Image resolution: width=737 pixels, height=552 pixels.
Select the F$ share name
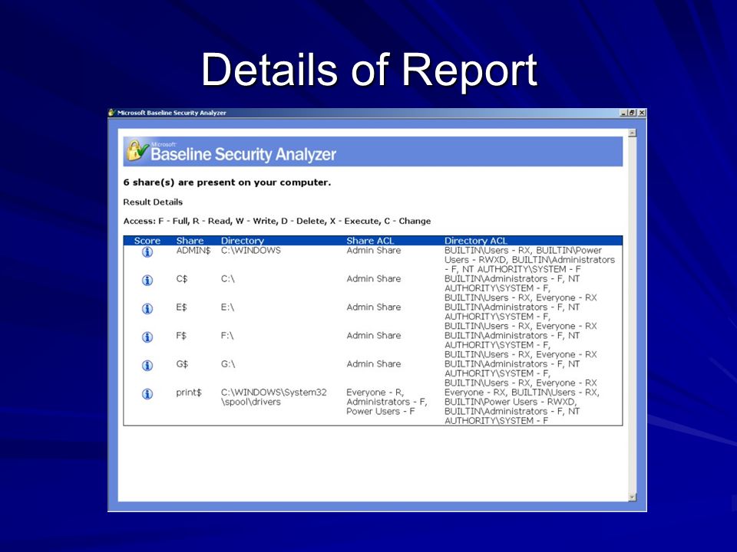(x=181, y=336)
